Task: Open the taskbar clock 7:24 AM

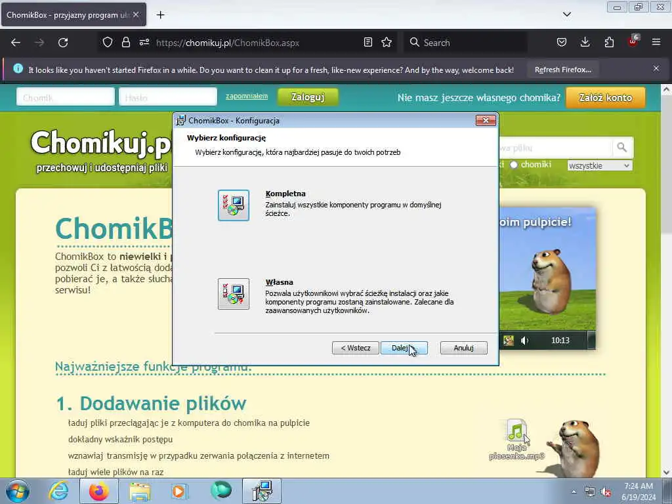Action: coord(639,491)
